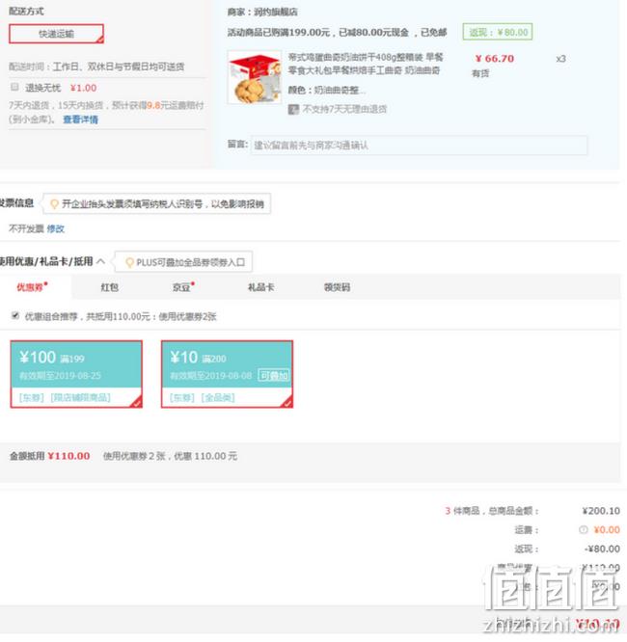Click the lightbulb icon beside the PLUS tip

pyautogui.click(x=129, y=262)
